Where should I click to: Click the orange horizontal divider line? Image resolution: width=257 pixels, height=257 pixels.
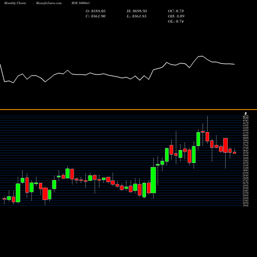tap(128, 109)
